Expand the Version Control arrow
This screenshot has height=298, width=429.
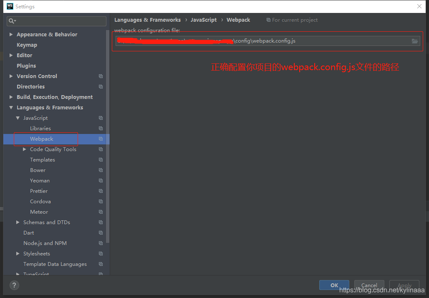11,76
